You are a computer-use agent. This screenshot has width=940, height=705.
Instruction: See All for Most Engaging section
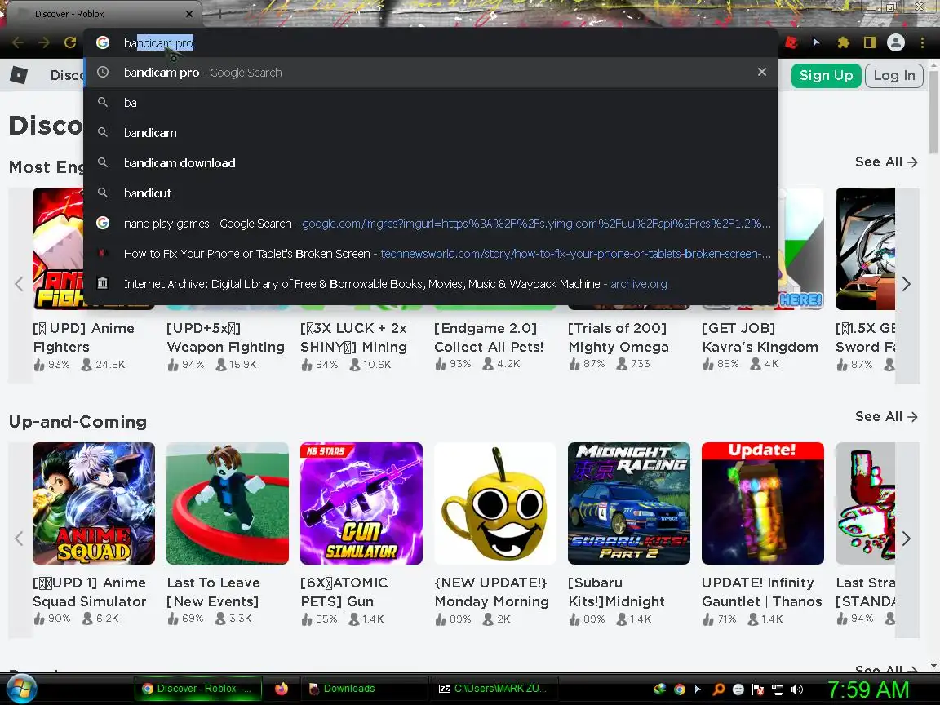pyautogui.click(x=886, y=162)
